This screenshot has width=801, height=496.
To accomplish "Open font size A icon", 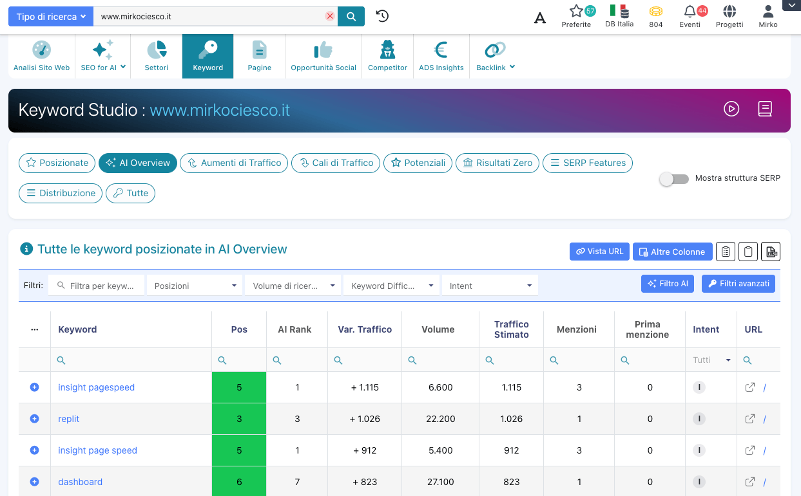I will click(x=540, y=17).
